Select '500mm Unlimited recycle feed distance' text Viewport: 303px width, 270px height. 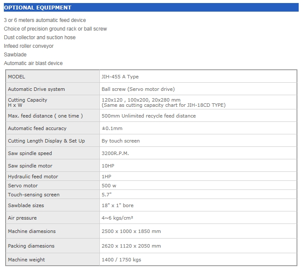coord(148,116)
